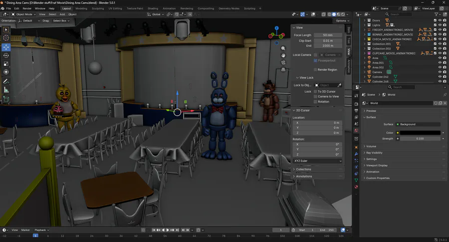Jump to timeline end frame

[177, 230]
